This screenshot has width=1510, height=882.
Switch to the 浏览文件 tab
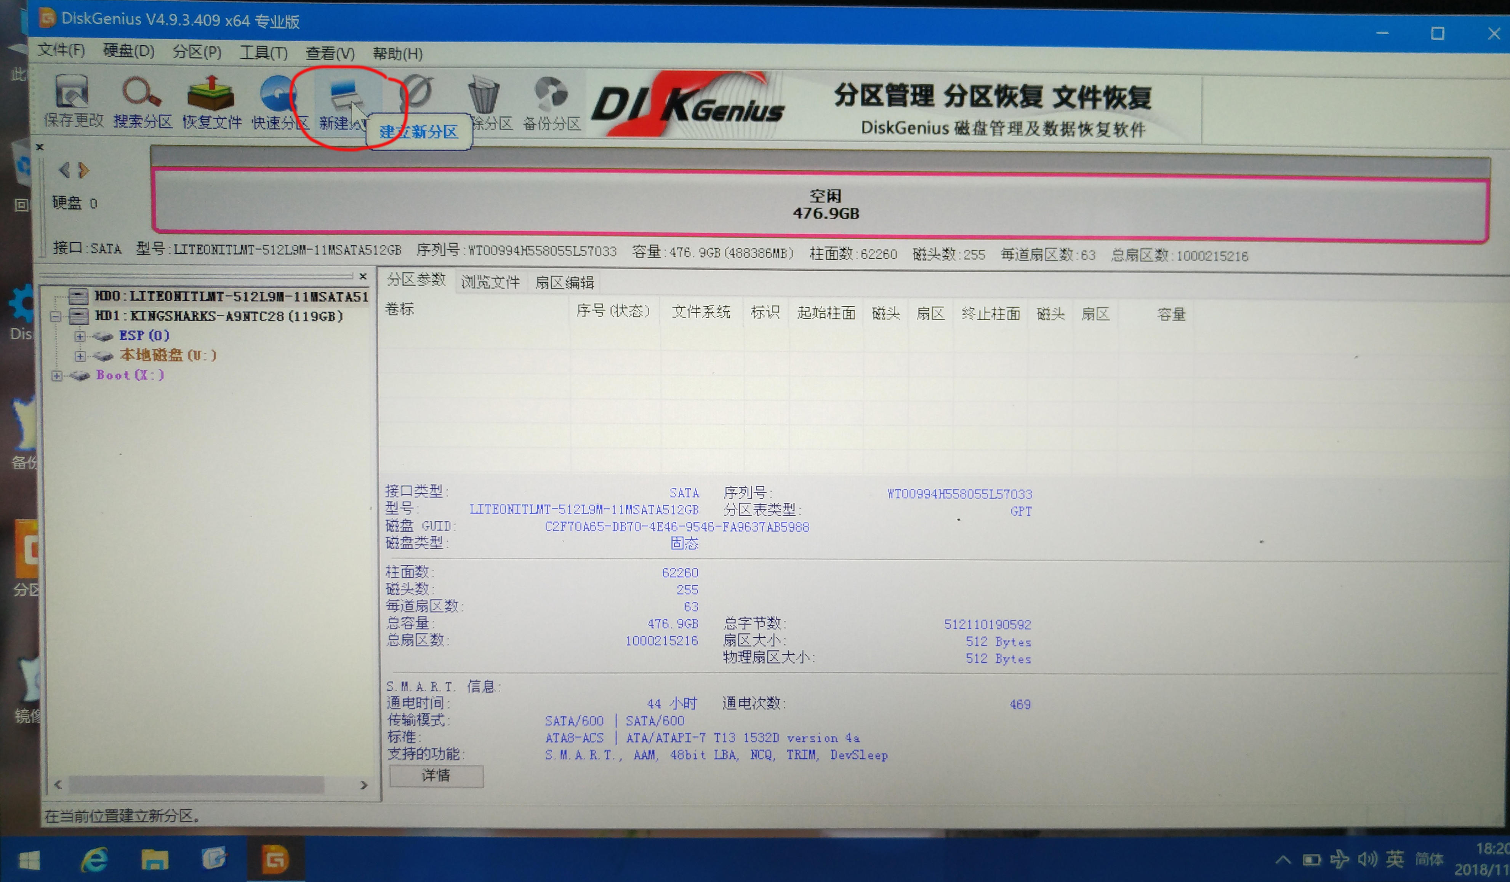[x=490, y=281]
